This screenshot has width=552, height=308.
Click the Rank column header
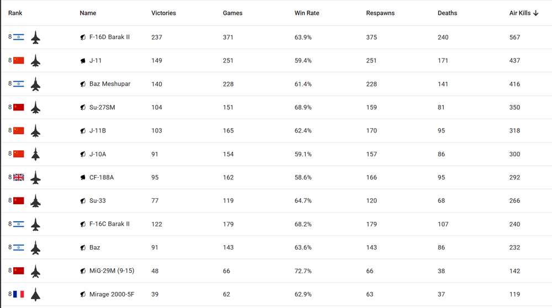pos(15,13)
